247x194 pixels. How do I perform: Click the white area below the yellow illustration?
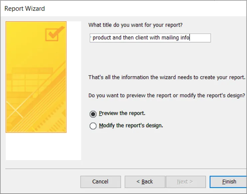click(43, 146)
